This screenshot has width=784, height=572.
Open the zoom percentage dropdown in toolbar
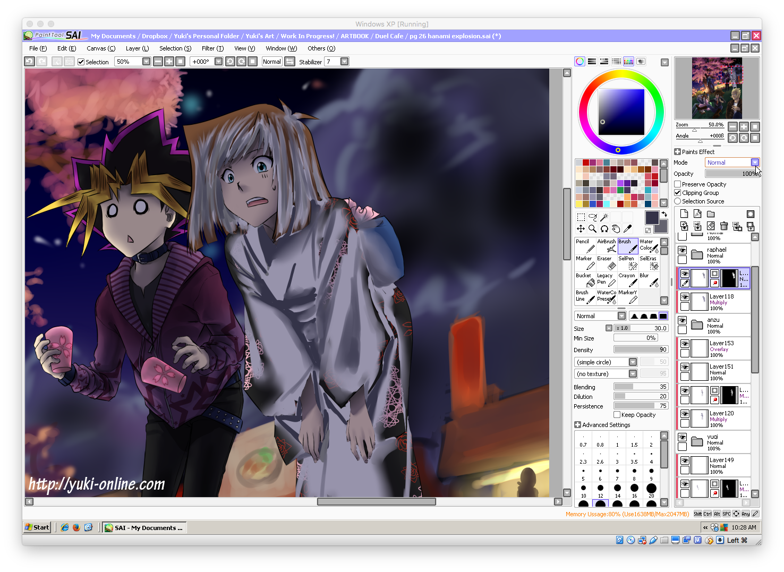(x=146, y=62)
